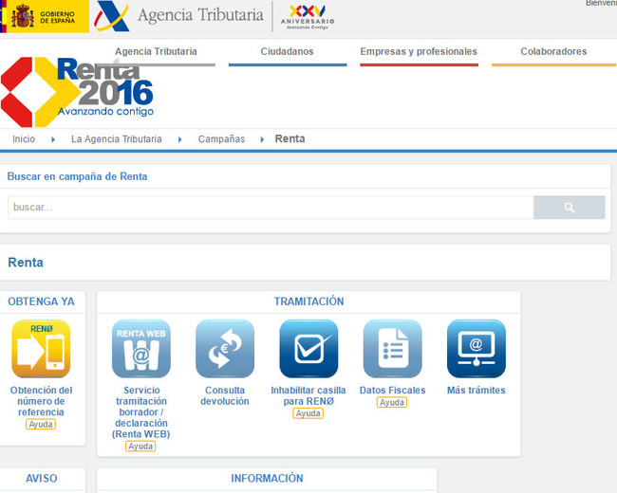
Task: Click Ayuda below Obtención del número de referencia
Action: pos(41,425)
